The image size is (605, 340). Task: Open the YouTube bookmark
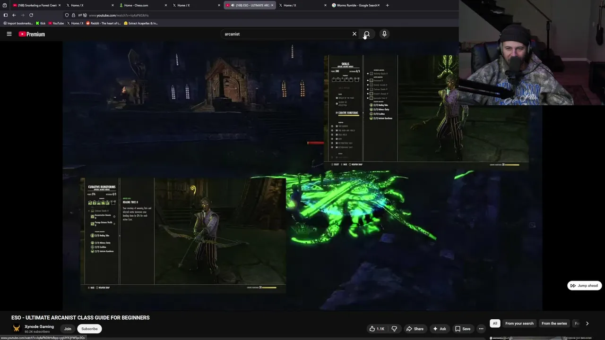(x=56, y=23)
